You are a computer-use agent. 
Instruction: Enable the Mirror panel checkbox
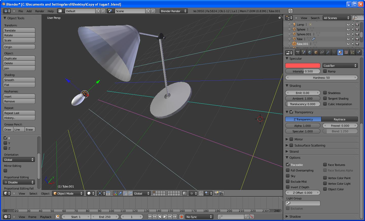pos(291,139)
